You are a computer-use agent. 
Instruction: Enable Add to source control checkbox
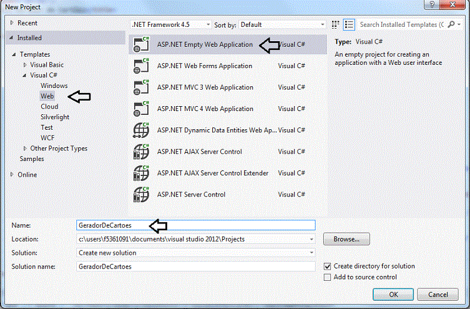[327, 277]
